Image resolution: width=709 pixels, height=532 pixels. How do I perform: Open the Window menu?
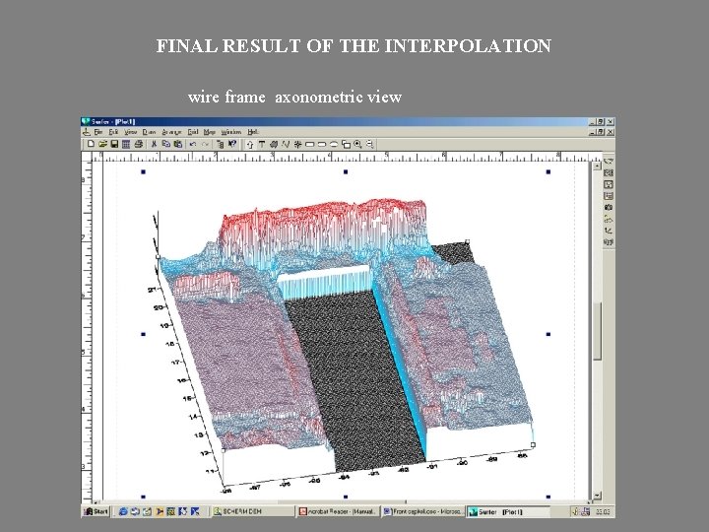point(231,132)
